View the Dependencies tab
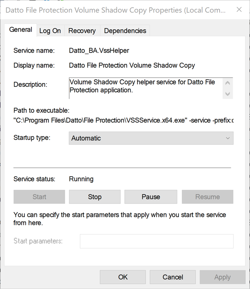The width and height of the screenshot is (250, 289). point(125,30)
